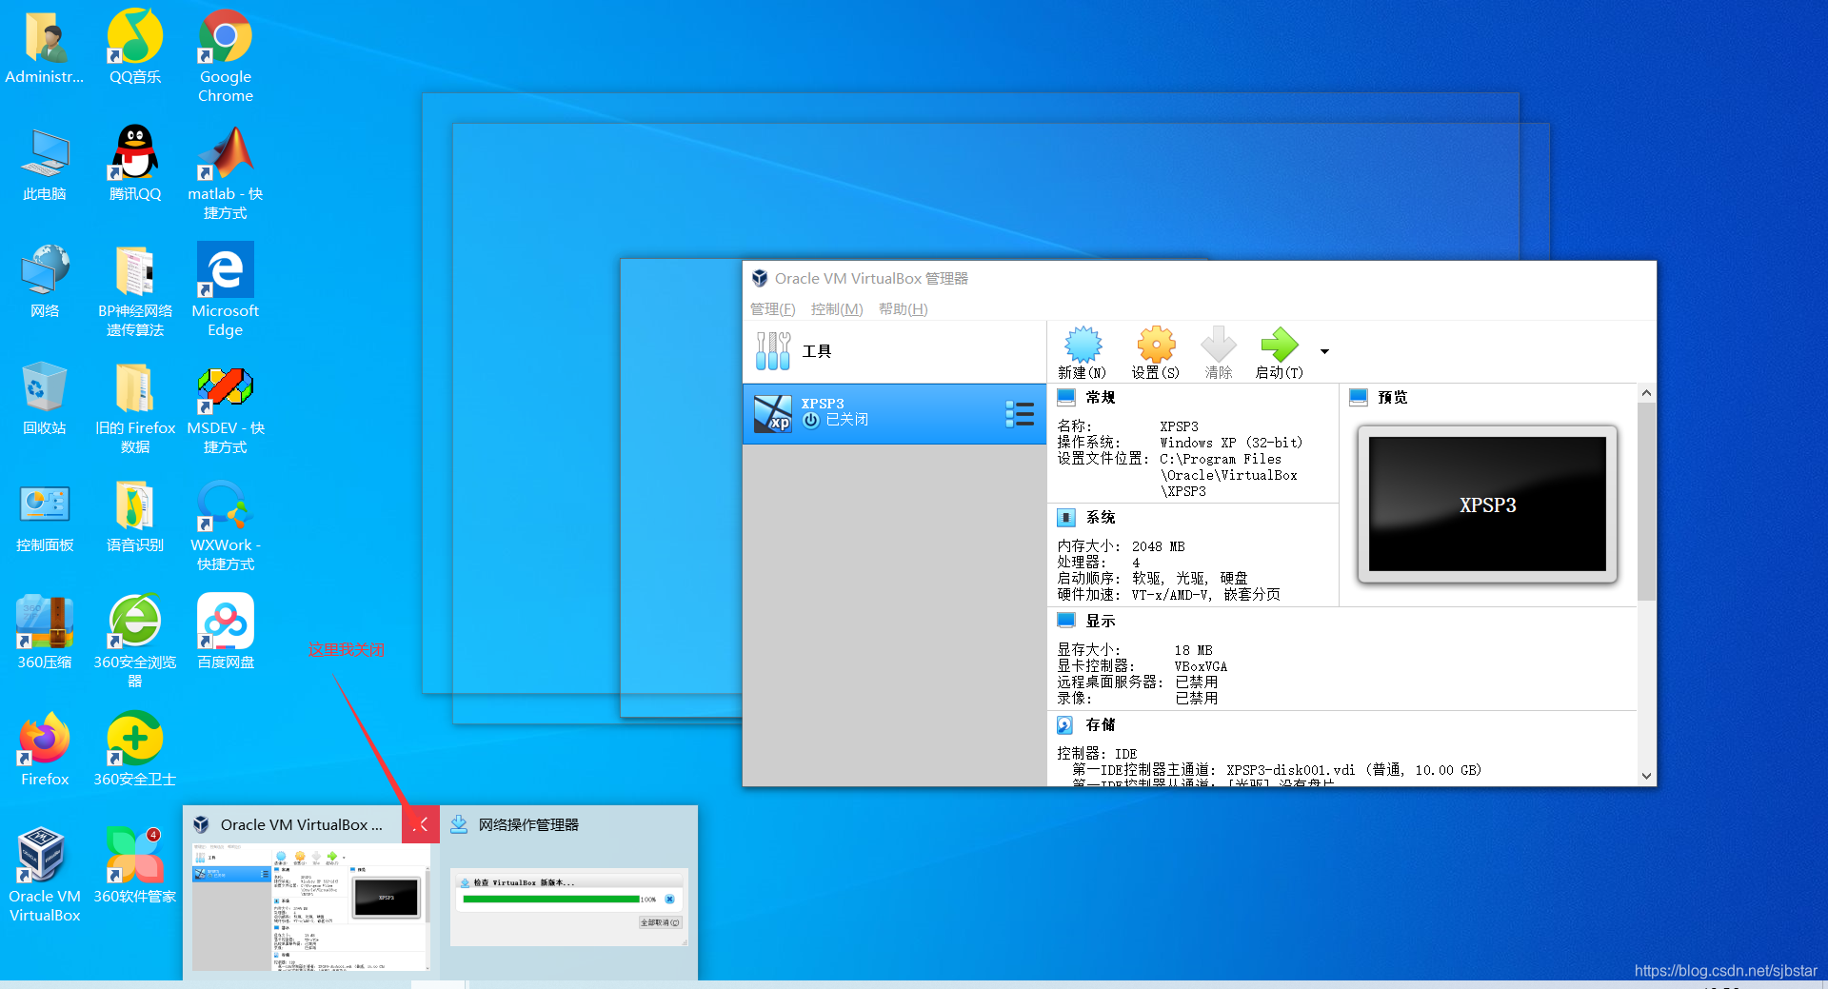Viewport: 1828px width, 989px height.
Task: Open the 管理(F) menu
Action: pyautogui.click(x=772, y=309)
